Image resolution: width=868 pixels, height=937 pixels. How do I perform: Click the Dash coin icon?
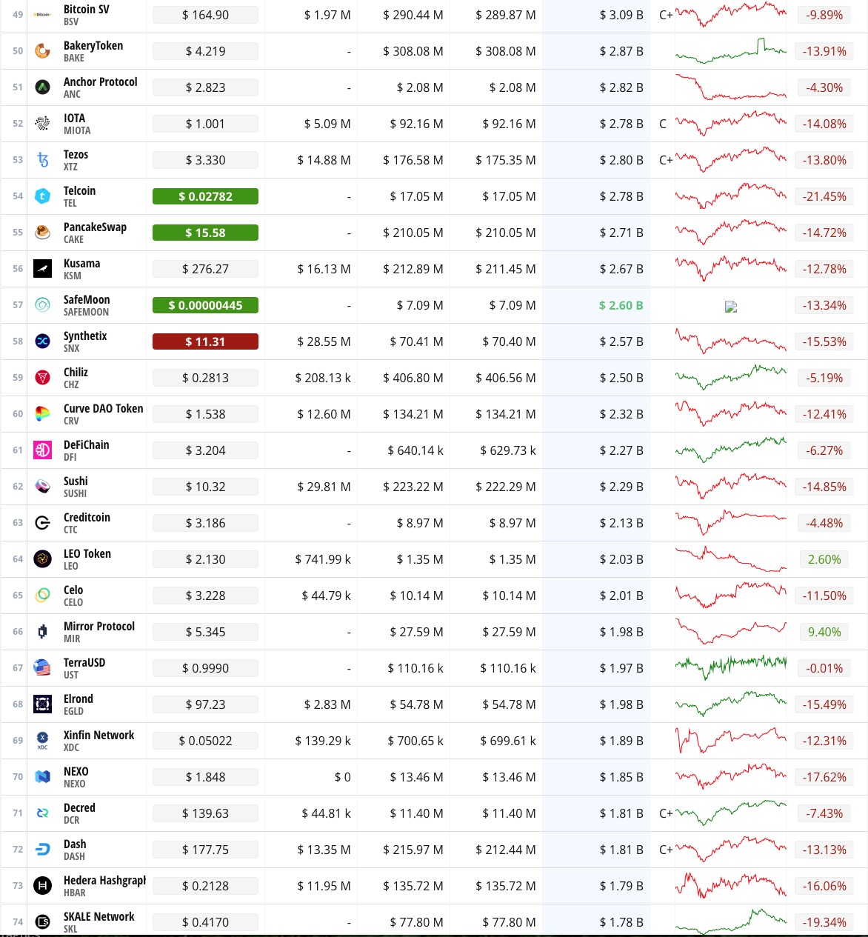[x=43, y=850]
